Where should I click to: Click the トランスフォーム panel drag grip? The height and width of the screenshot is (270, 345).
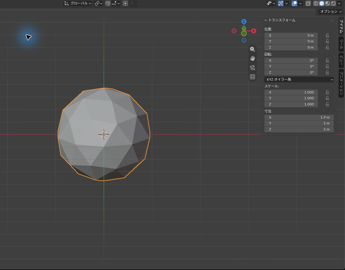332,20
